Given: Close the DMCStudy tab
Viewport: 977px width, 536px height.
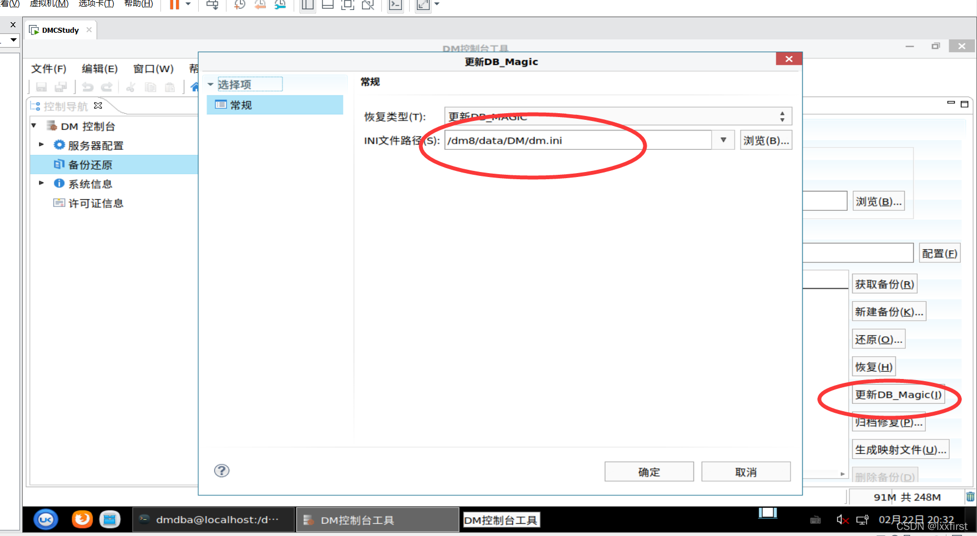Looking at the screenshot, I should click(x=89, y=30).
